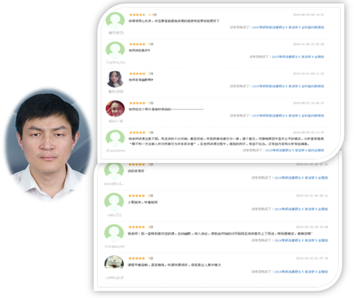Open the purchased course link in the 4.5-star review

click(288, 27)
